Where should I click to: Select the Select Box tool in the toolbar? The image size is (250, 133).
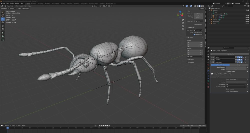pos(3,12)
